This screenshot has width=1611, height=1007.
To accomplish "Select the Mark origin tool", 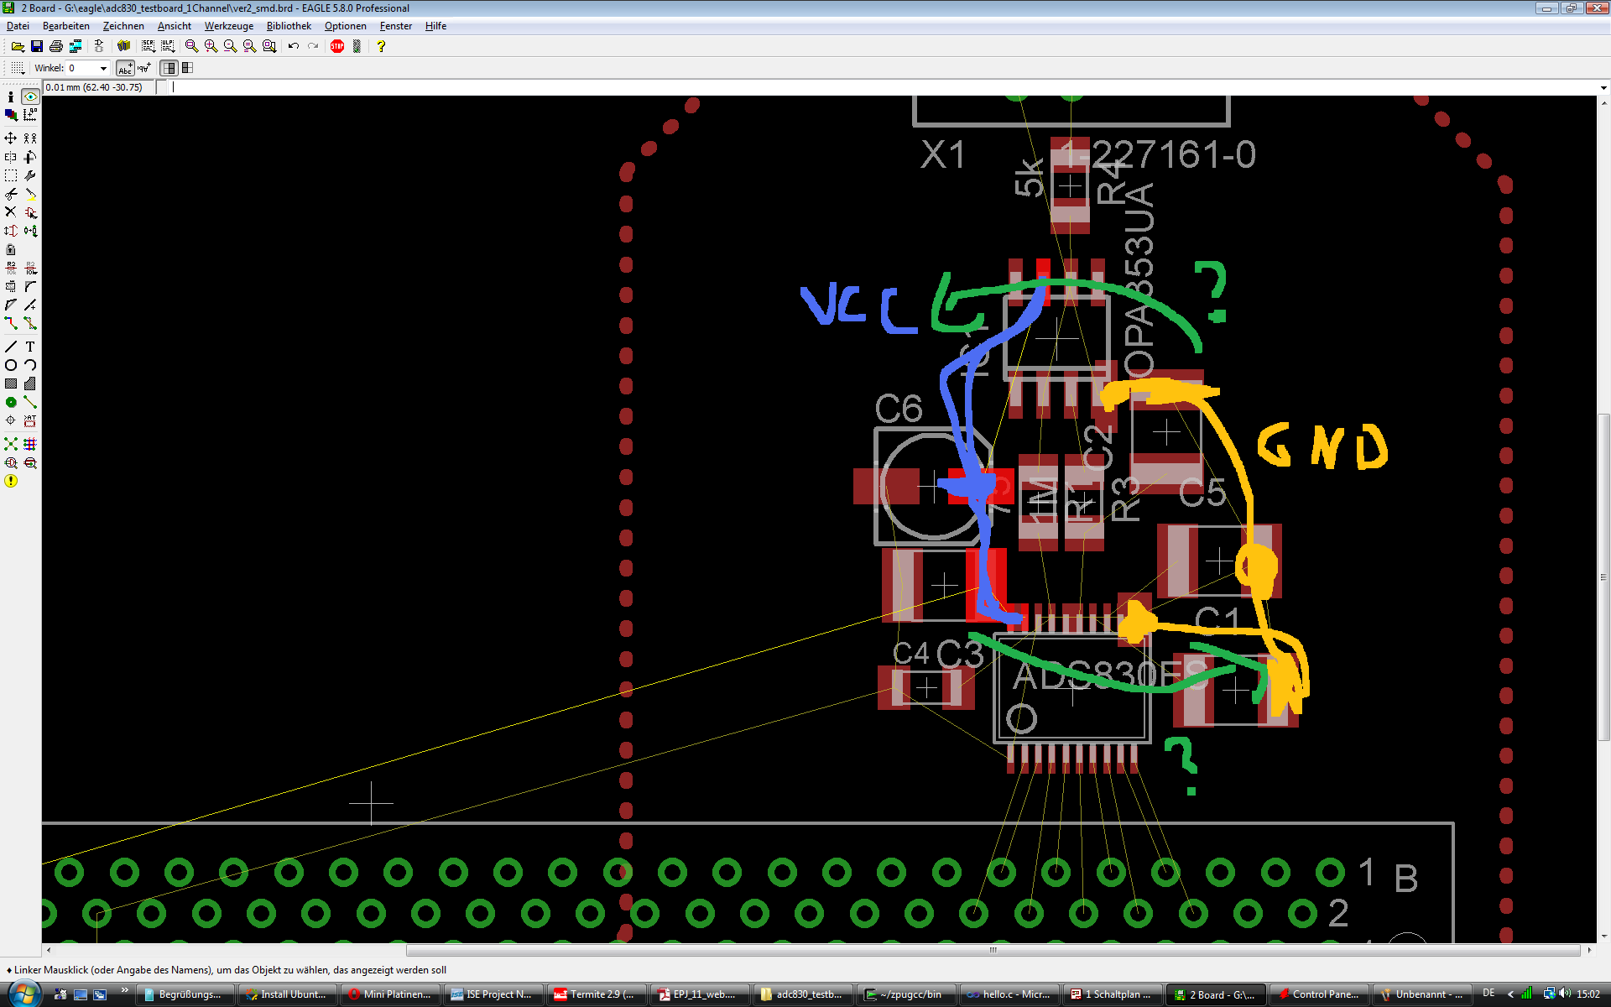I will (x=30, y=115).
